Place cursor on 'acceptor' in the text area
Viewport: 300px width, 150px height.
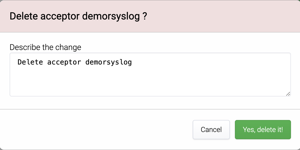(x=64, y=62)
